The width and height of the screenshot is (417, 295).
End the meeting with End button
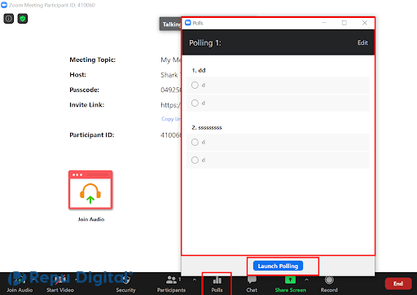click(398, 284)
